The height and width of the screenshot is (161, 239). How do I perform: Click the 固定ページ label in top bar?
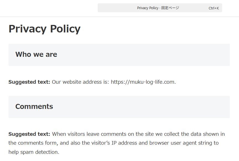[170, 8]
